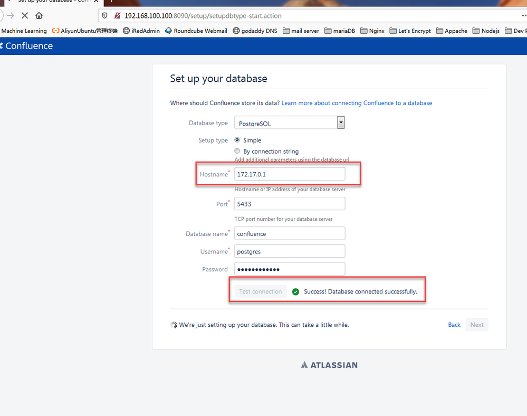Click the Port input field
Screen dimensions: 527x416
[290, 204]
